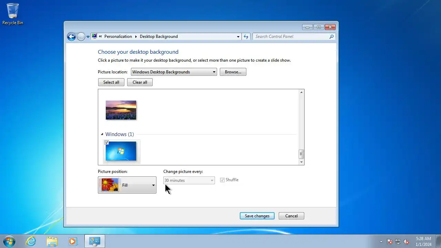Image resolution: width=441 pixels, height=248 pixels.
Task: Toggle the Shuffle checkbox
Action: click(222, 180)
